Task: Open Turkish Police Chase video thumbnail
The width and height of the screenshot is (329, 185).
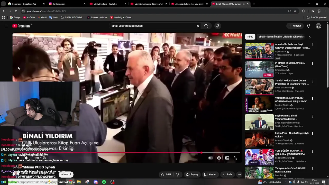Action: [259, 87]
